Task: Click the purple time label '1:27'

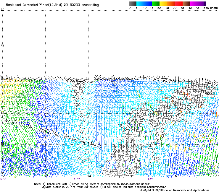Action: 77,179
